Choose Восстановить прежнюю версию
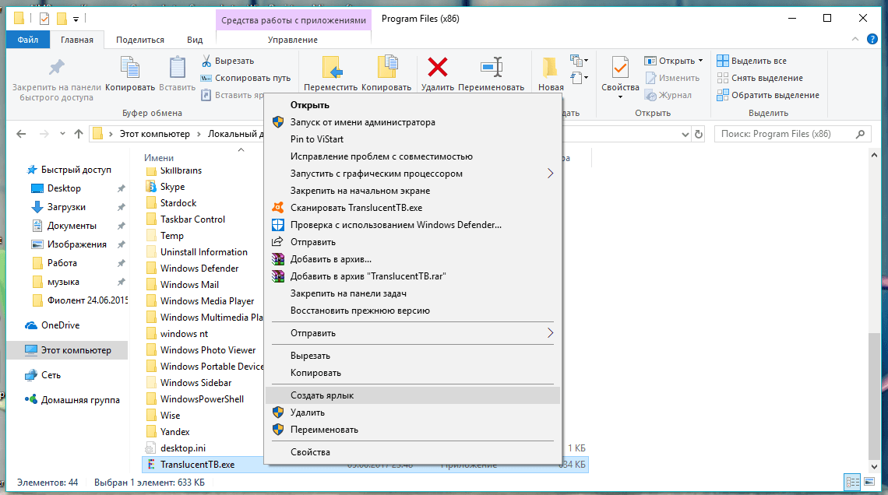This screenshot has height=495, width=888. (x=412, y=311)
